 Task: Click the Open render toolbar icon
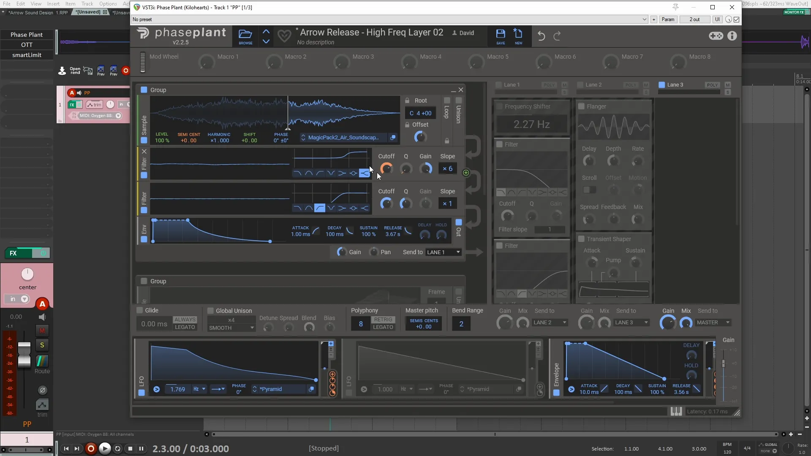[x=75, y=71]
